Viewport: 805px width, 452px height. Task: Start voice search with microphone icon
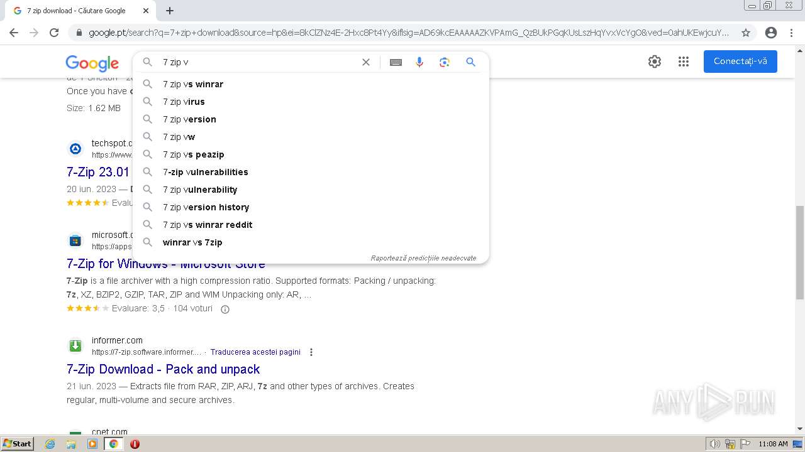coord(419,62)
